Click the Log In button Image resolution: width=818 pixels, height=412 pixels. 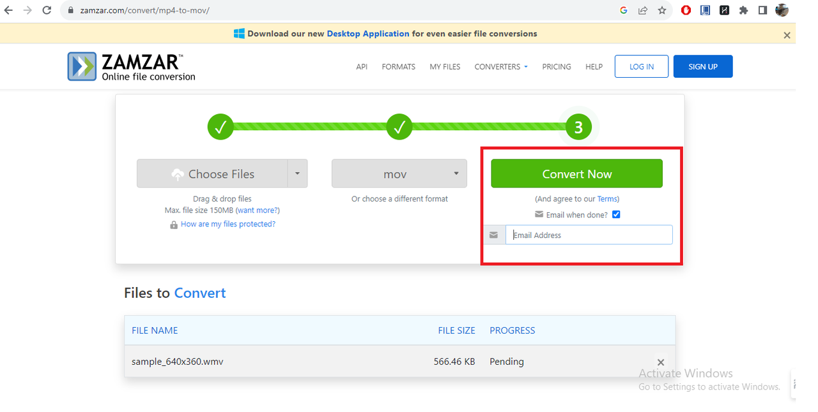pos(642,66)
